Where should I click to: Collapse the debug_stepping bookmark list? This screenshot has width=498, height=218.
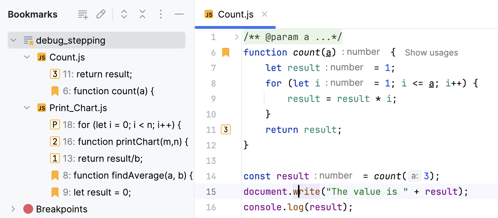click(x=13, y=40)
